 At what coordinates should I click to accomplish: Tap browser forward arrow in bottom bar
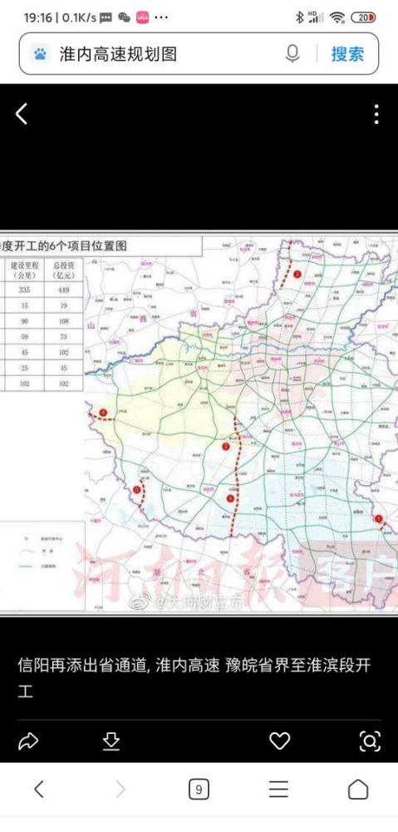[120, 790]
